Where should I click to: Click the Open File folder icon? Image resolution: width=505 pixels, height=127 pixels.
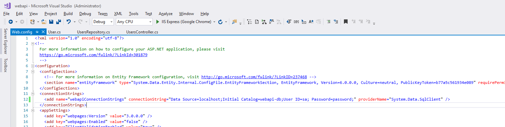44,22
